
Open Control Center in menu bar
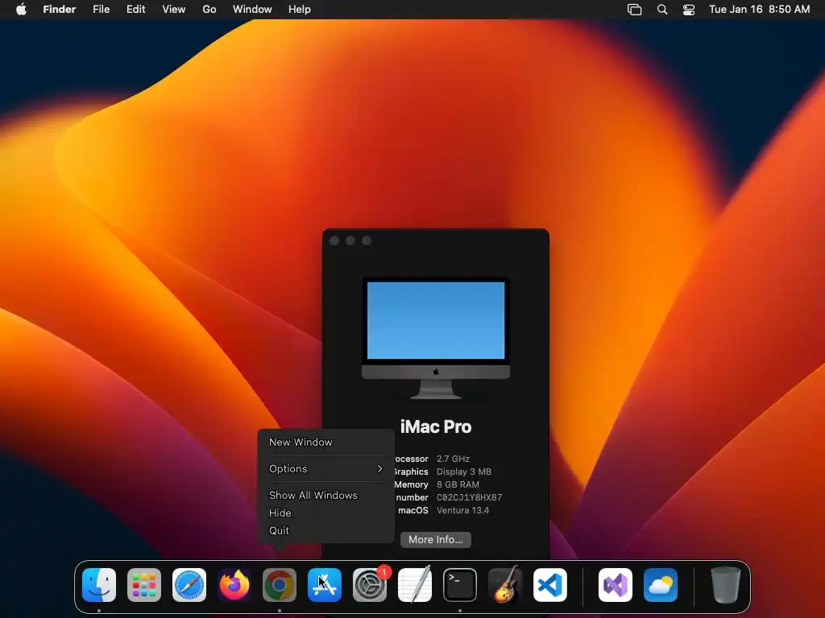(x=689, y=10)
